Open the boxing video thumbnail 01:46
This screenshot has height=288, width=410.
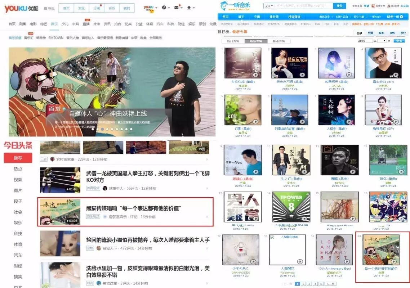pyautogui.click(x=60, y=180)
